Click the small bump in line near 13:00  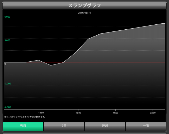click(39, 60)
